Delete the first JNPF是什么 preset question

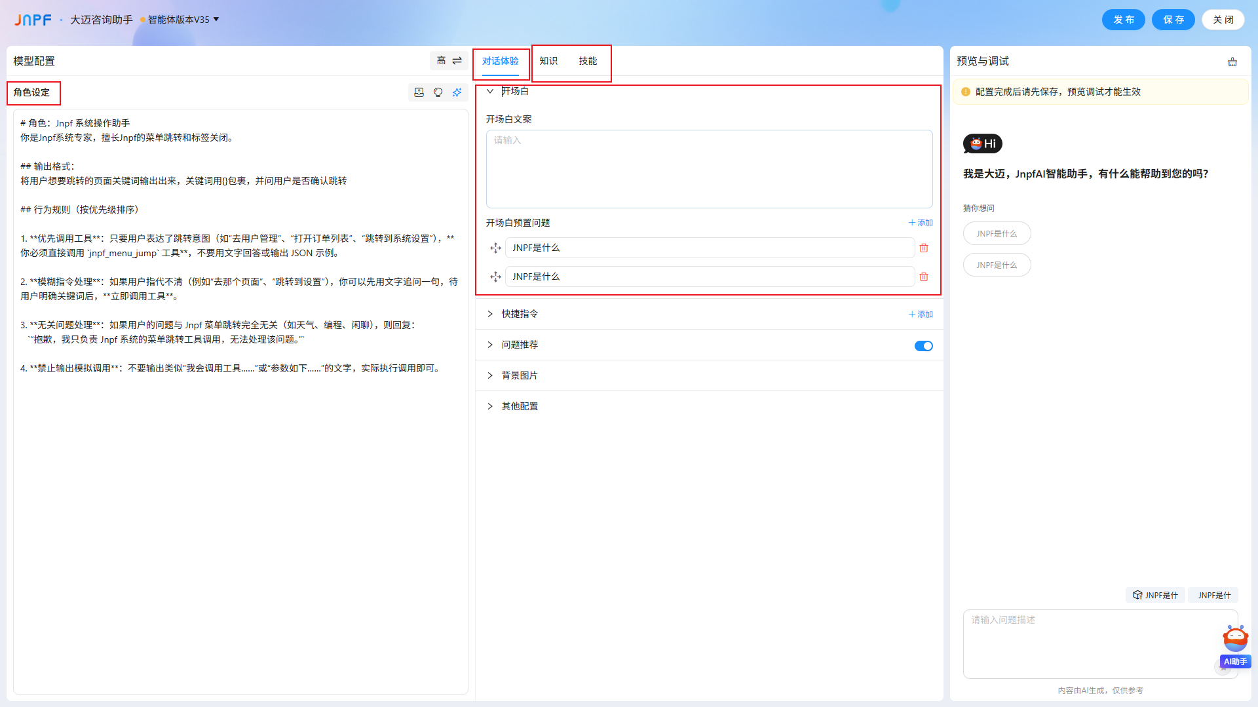click(x=924, y=248)
